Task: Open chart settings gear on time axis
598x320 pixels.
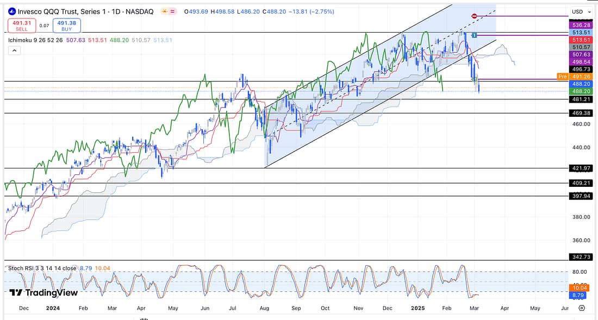Action: coord(582,308)
